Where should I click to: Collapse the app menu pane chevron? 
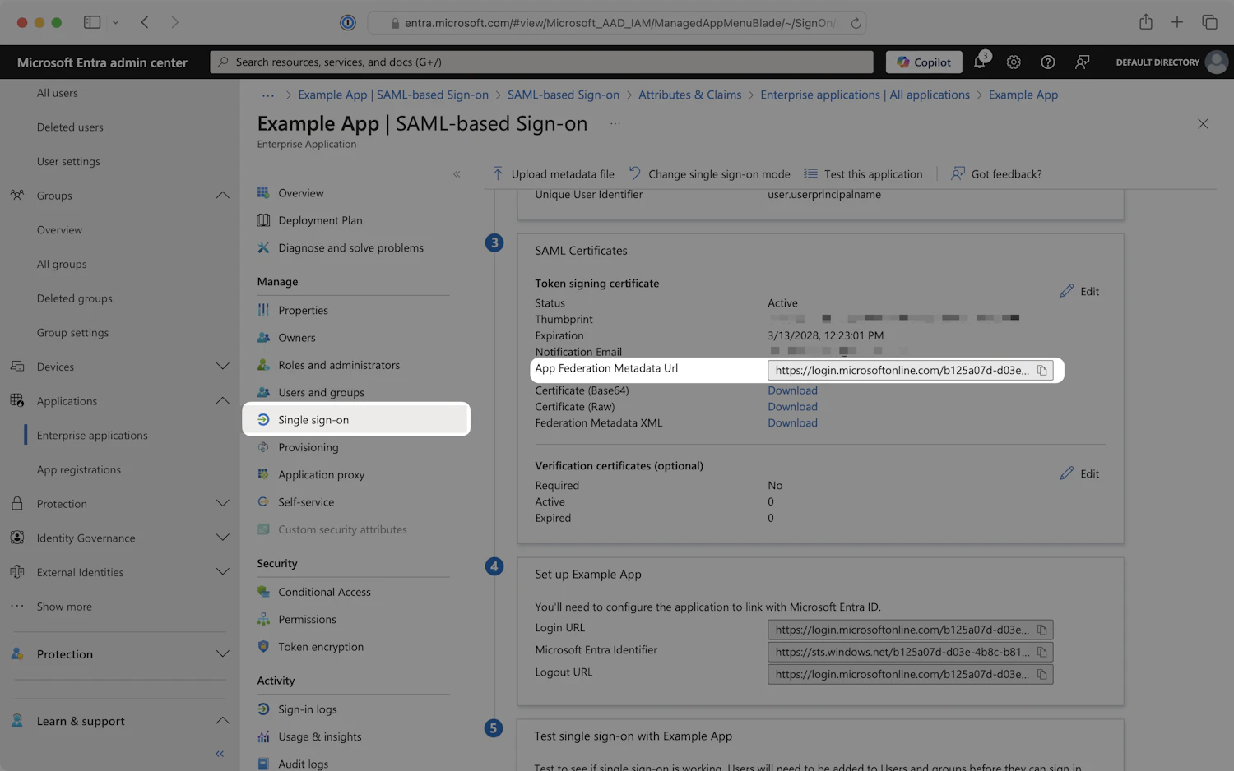457,174
